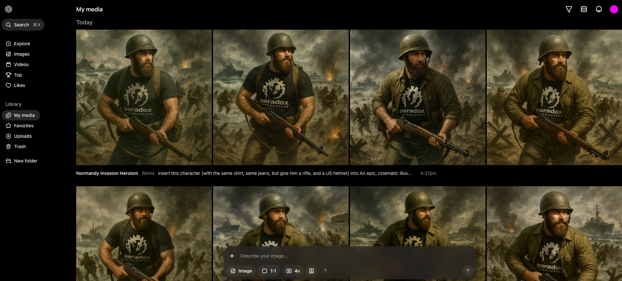Open the 1:1 aspect ratio dropdown

269,271
